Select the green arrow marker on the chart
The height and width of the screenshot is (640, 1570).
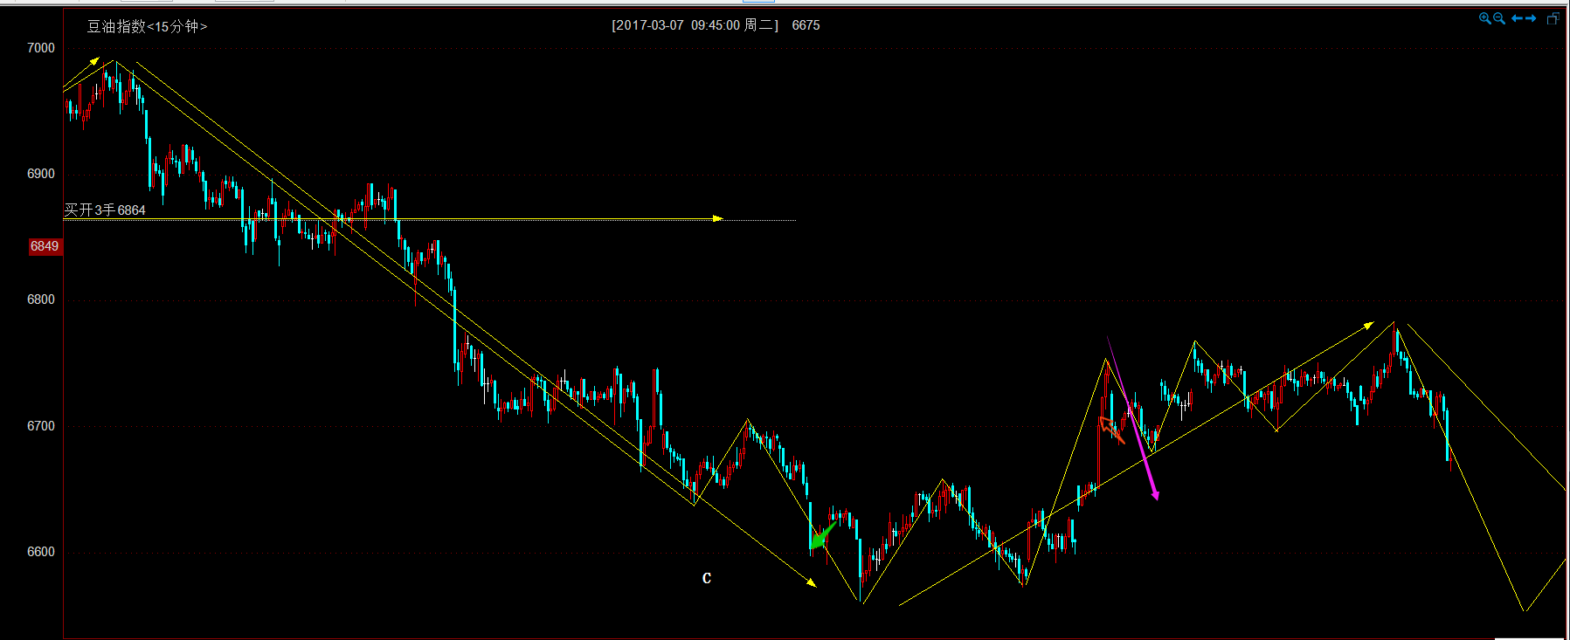point(820,537)
